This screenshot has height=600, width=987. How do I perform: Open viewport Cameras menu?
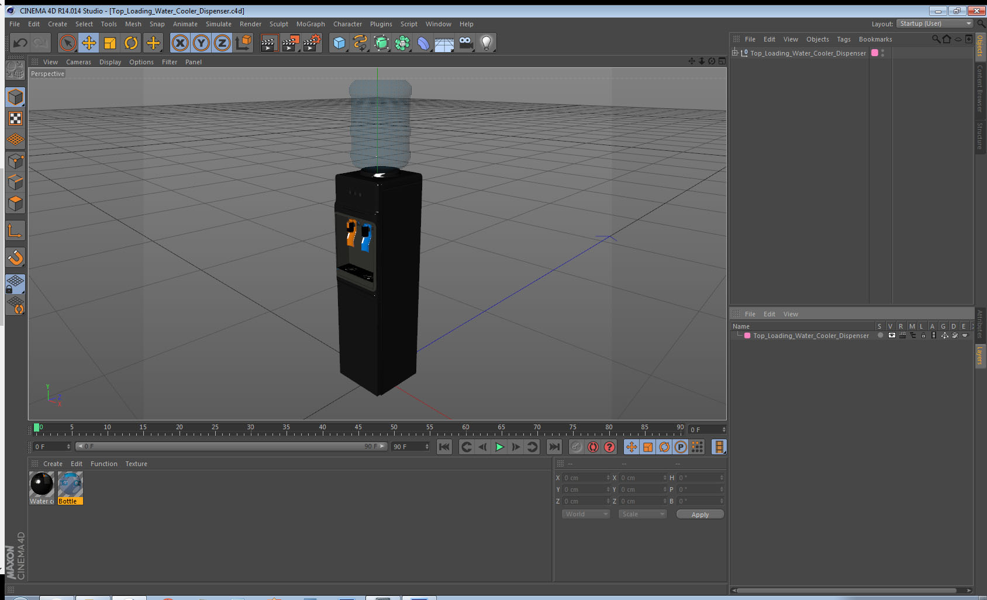(78, 62)
